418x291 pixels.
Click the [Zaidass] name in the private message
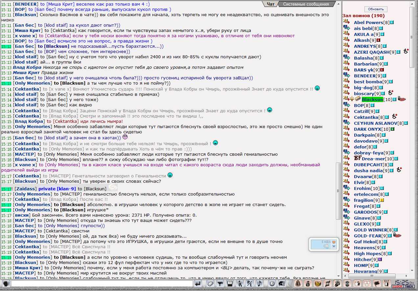pyautogui.click(x=26, y=189)
